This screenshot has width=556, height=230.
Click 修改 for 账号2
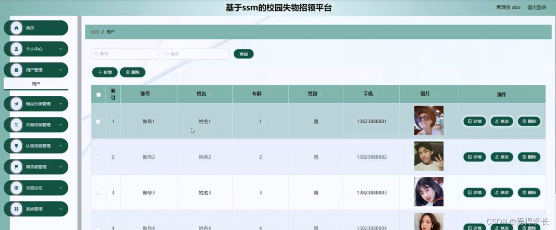[x=502, y=157]
